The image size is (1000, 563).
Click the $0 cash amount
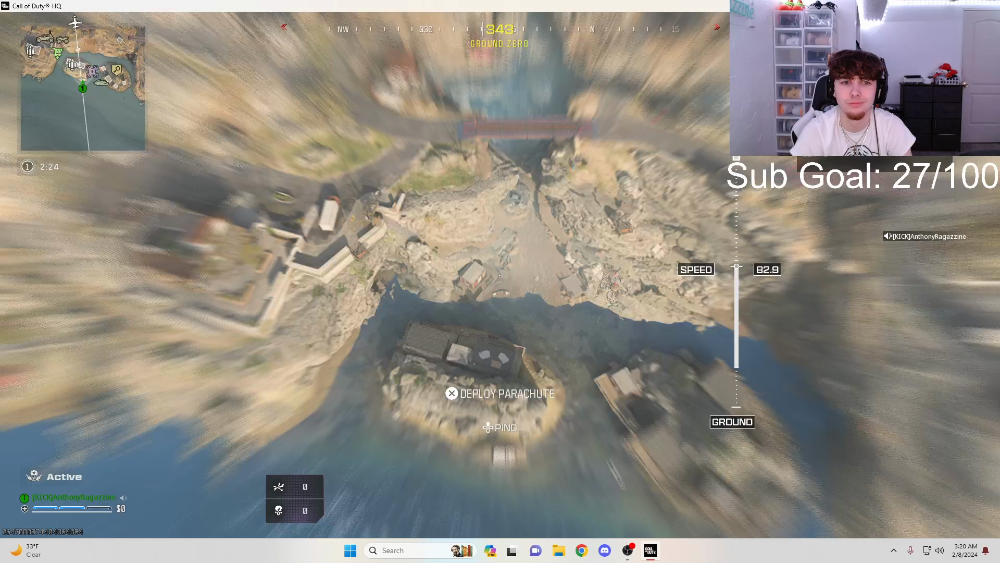(121, 509)
